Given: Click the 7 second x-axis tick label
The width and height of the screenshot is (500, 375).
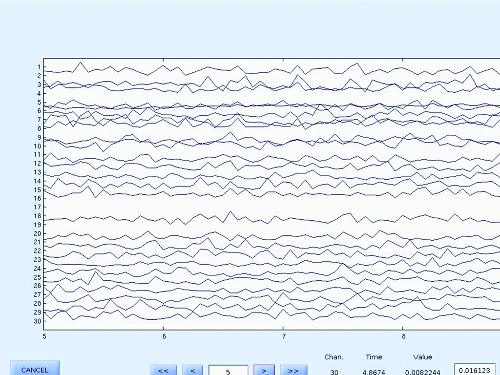Looking at the screenshot, I should click(283, 336).
